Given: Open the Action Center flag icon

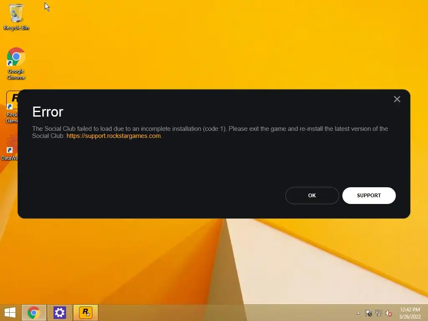Looking at the screenshot, I should pos(369,313).
